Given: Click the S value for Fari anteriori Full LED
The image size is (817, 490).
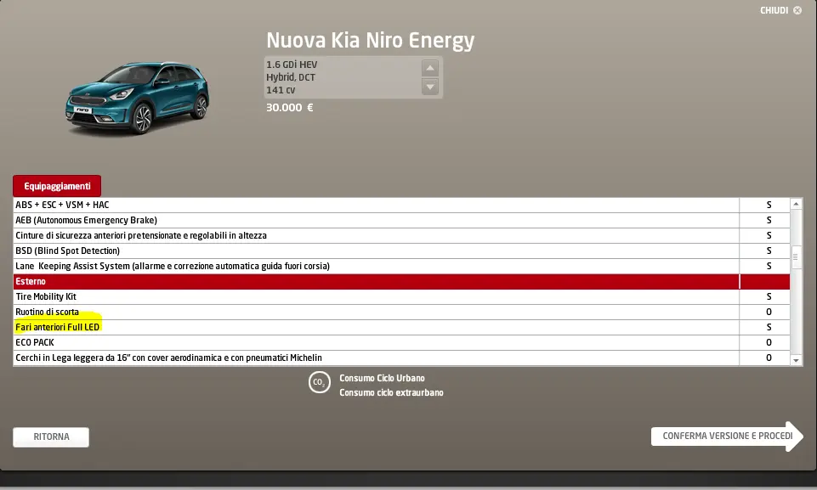Looking at the screenshot, I should pos(769,327).
